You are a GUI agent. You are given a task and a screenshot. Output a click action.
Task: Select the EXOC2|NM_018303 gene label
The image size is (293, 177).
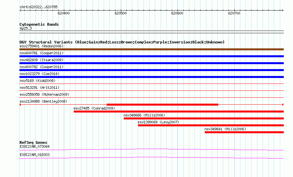(35, 155)
